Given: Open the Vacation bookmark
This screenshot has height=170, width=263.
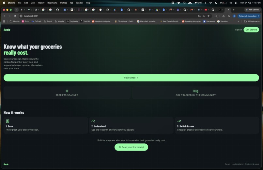Looking at the screenshot, I should pos(223,21).
